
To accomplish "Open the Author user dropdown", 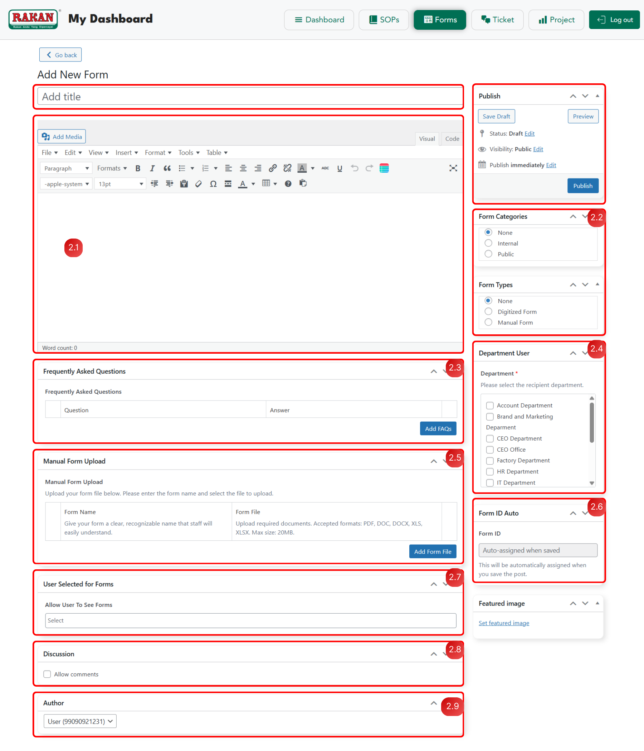I will 80,721.
